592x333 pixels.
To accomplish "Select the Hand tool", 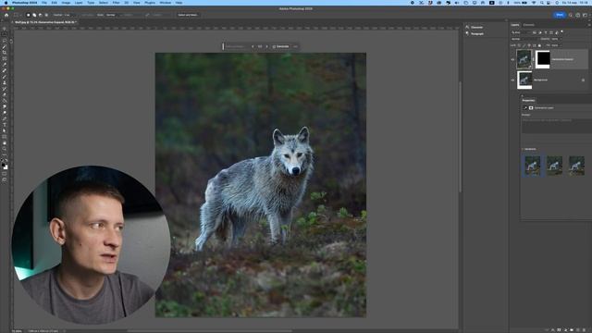I will click(x=5, y=142).
